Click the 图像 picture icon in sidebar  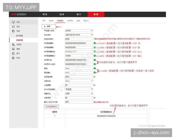point(13,49)
